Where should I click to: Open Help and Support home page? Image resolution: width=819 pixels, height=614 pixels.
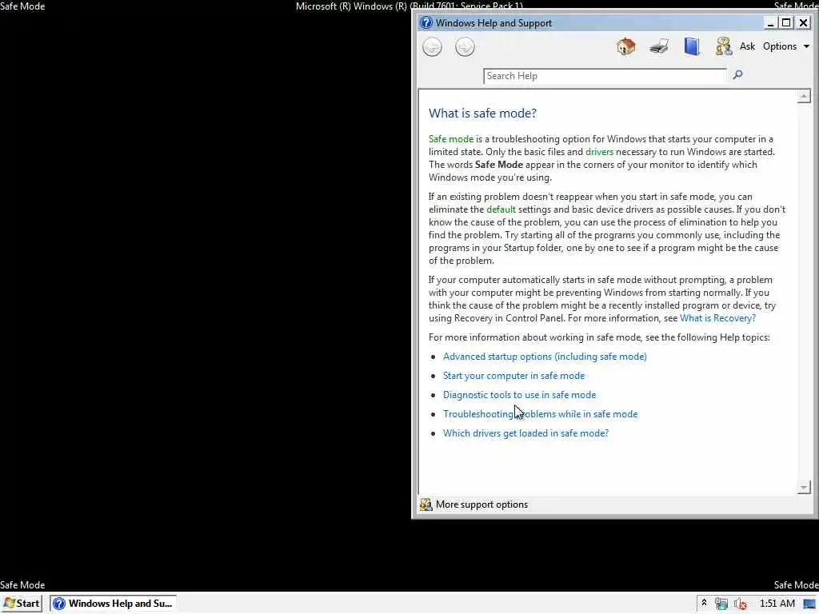pyautogui.click(x=625, y=46)
